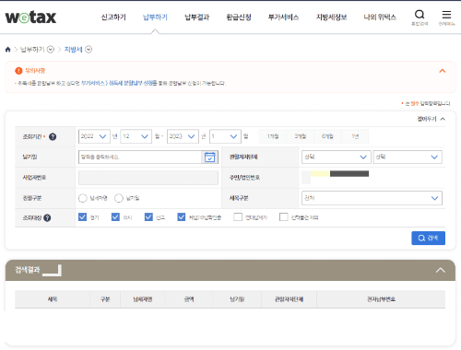This screenshot has width=461, height=350.
Task: Collapse the search form via 접어두기
Action: 431,119
